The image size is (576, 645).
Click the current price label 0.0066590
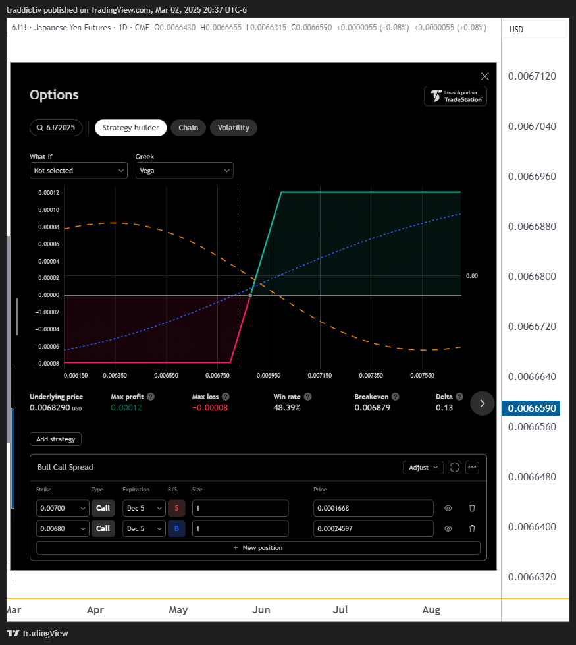[x=531, y=408]
